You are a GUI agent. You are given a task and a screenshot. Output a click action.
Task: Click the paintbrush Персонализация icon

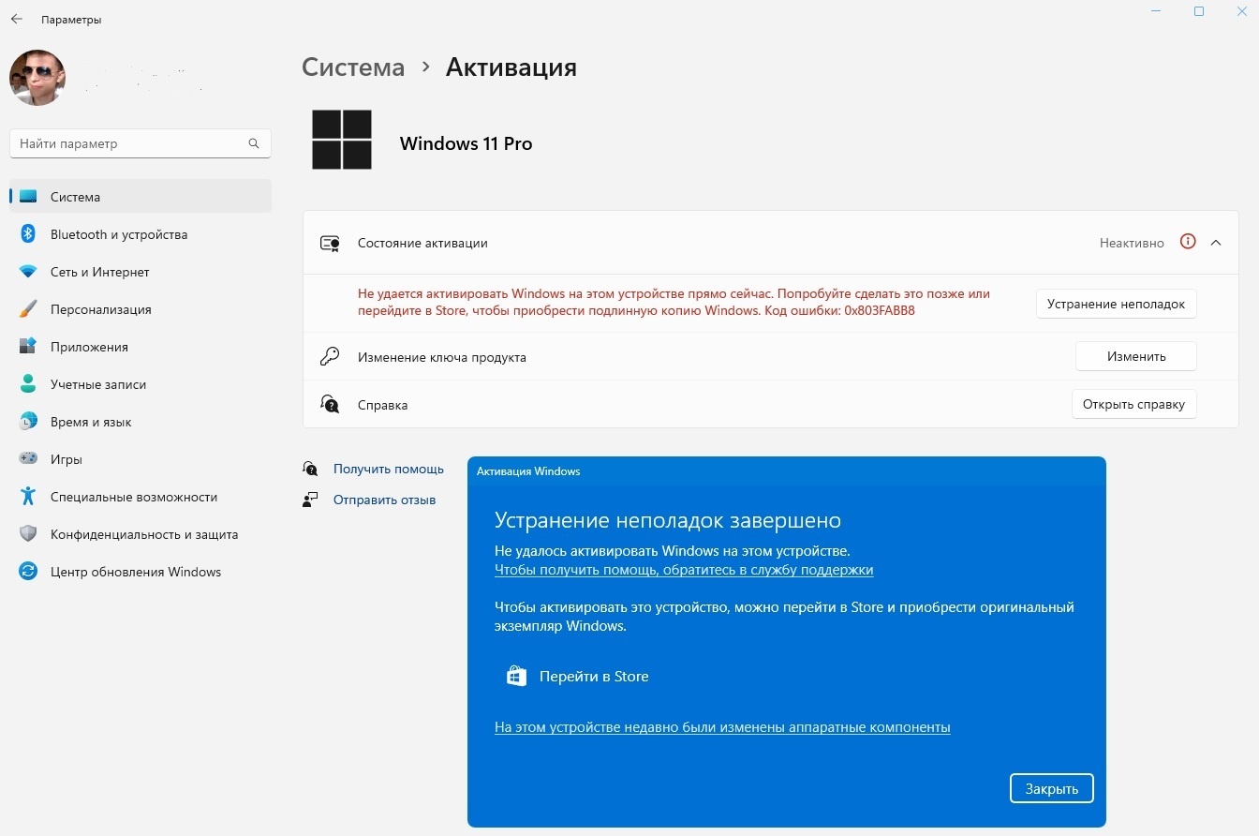(28, 309)
